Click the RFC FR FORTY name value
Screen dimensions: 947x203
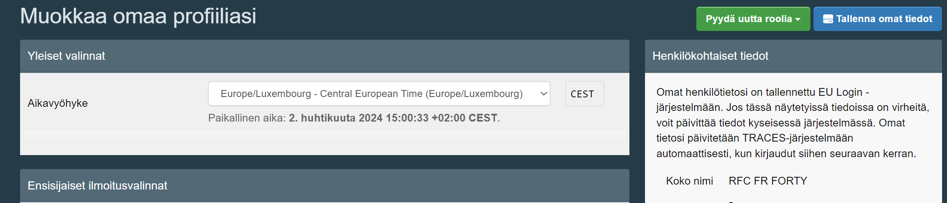click(768, 181)
